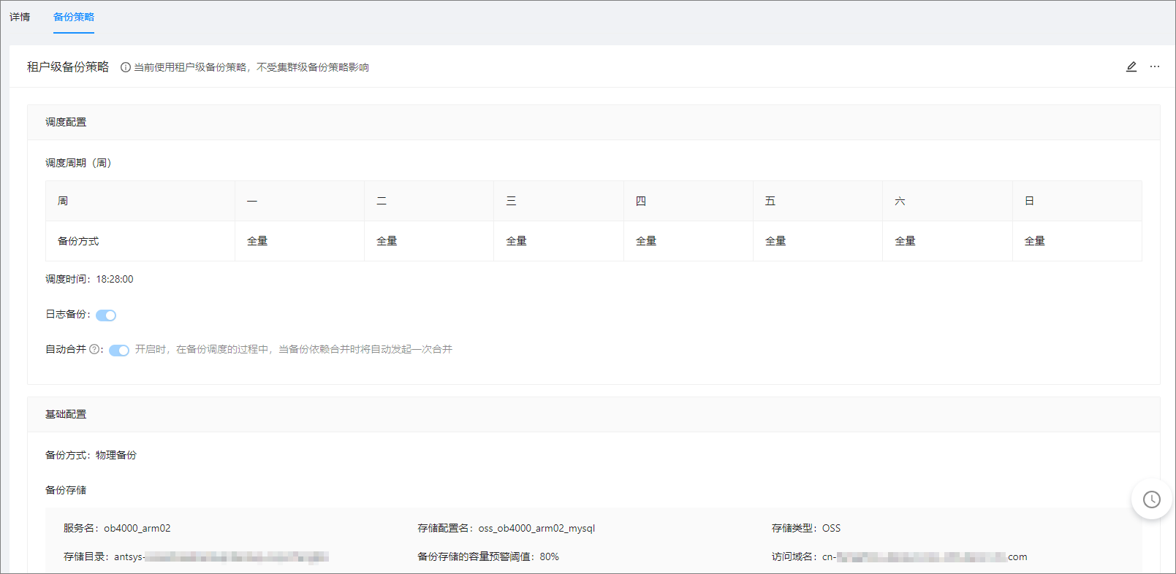Select the 备份策略 tab
This screenshot has height=574, width=1176.
point(74,17)
